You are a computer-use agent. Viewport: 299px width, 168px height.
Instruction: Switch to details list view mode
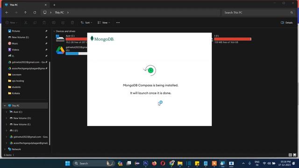290,155
